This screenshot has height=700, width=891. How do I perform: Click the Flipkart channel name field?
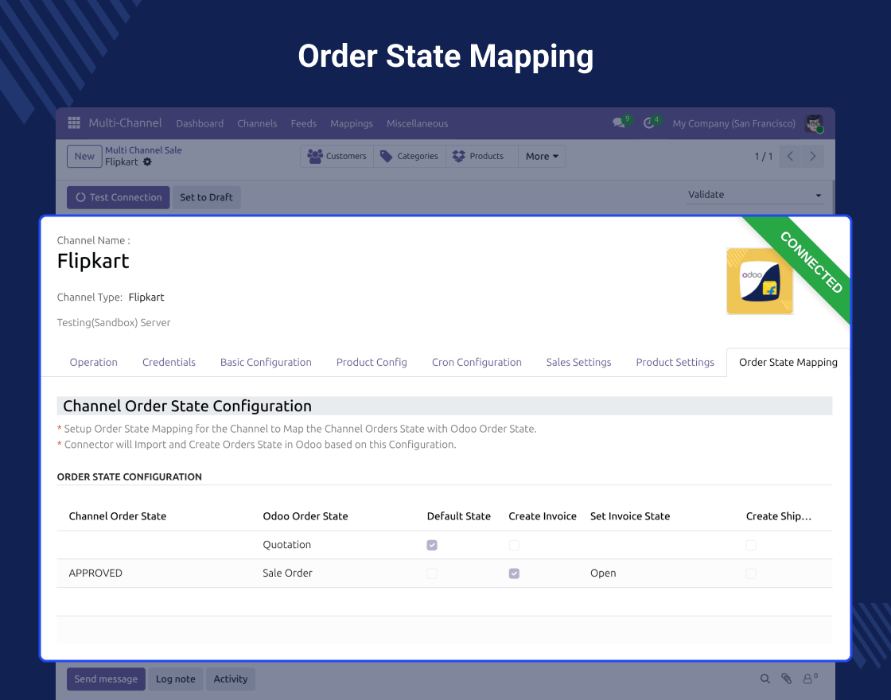tap(93, 261)
